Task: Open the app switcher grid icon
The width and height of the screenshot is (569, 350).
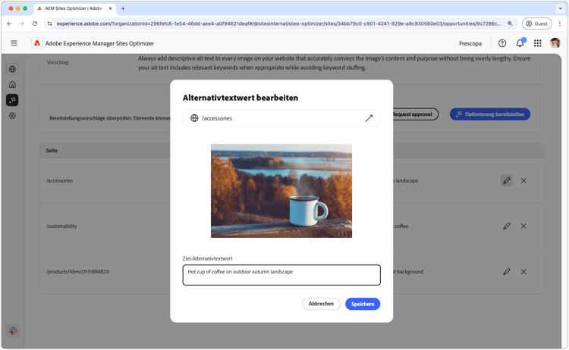Action: tap(537, 43)
